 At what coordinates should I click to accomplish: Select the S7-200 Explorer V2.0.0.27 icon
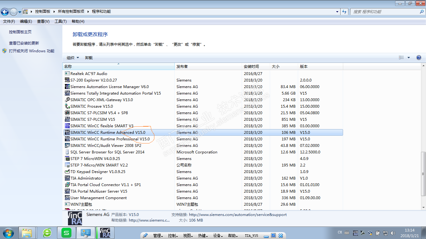pos(67,80)
